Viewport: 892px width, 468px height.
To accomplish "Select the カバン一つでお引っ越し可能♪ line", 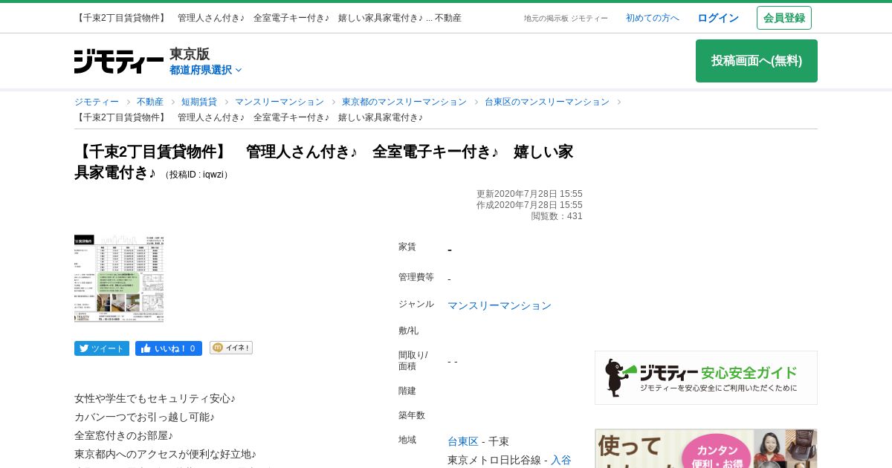I will [x=144, y=417].
